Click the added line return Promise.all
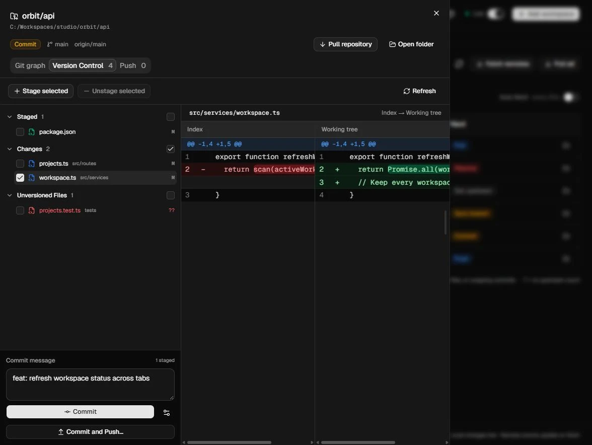592x445 pixels. click(x=382, y=170)
